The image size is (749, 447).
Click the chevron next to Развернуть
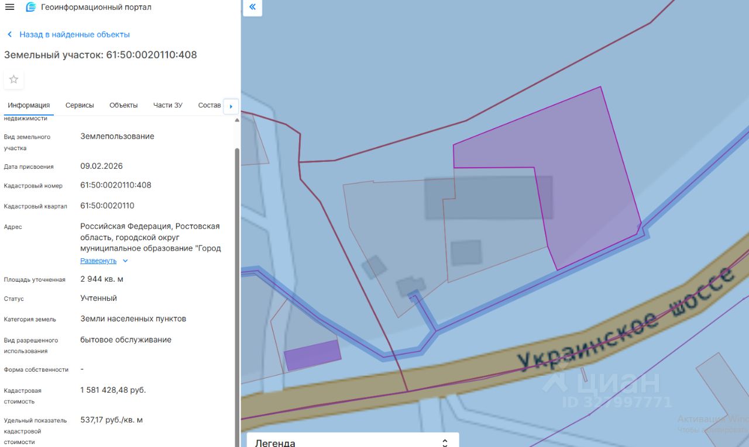pos(125,261)
